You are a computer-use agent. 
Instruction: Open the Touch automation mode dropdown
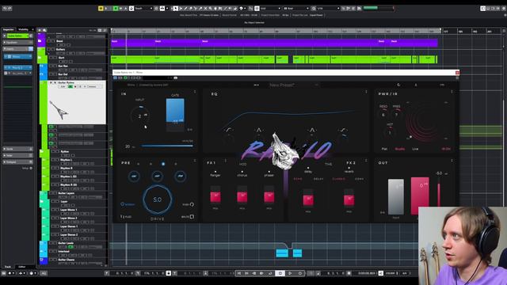click(143, 9)
